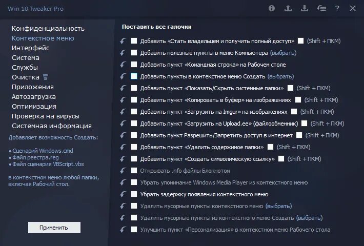Go to Интерфейс section

(30, 48)
